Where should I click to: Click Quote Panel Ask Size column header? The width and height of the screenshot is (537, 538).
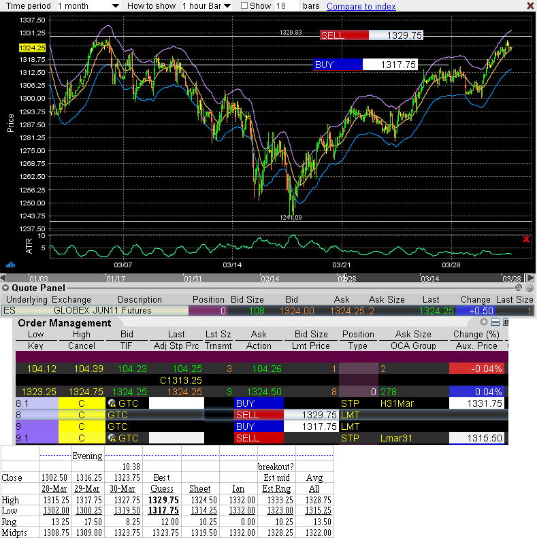387,299
